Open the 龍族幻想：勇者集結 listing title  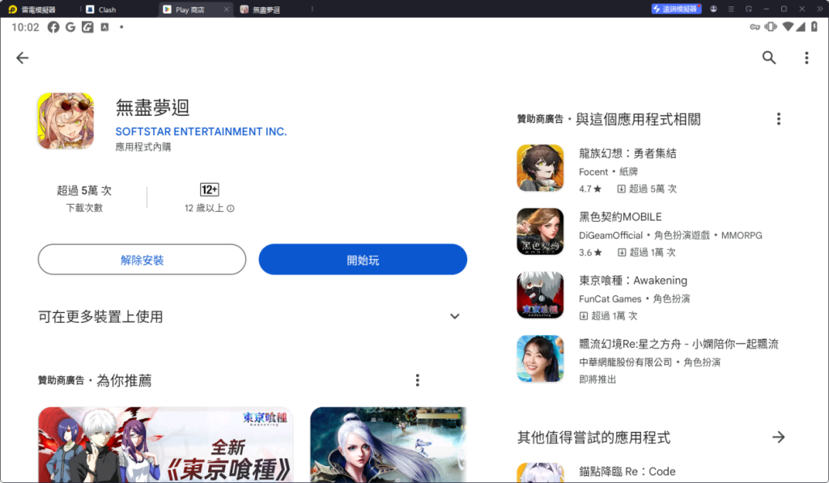[627, 153]
